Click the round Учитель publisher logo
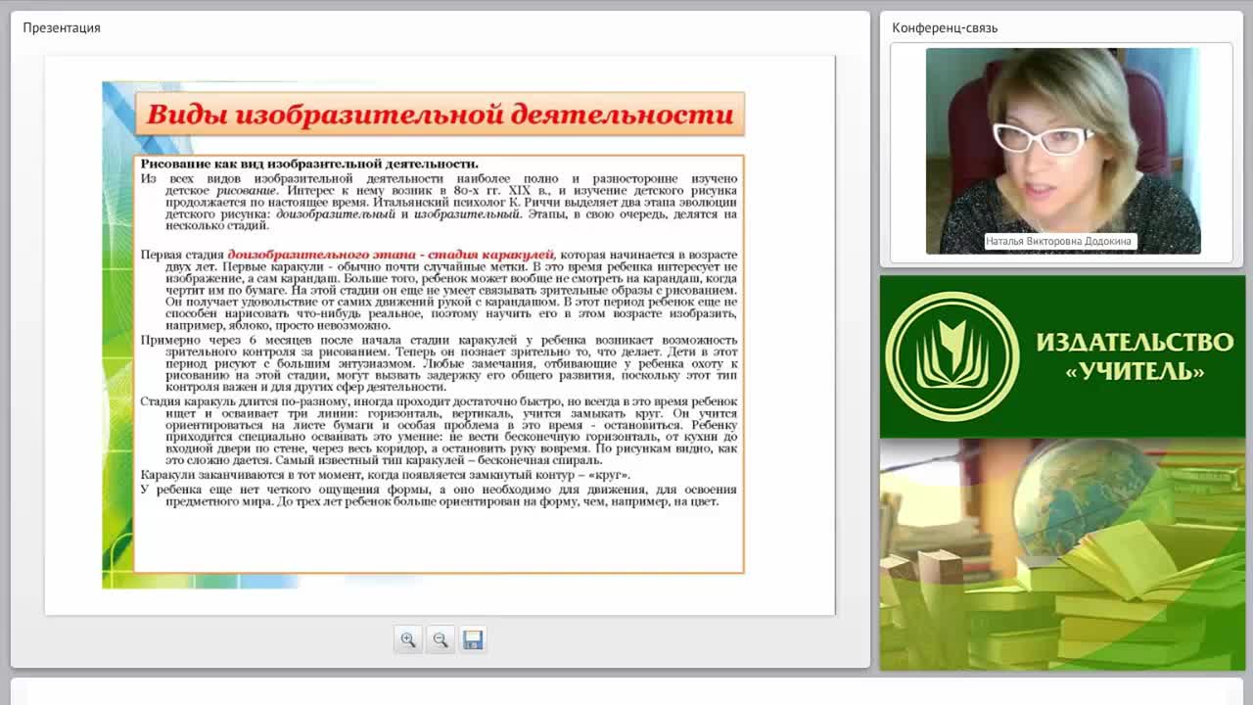The image size is (1253, 705). pyautogui.click(x=951, y=356)
